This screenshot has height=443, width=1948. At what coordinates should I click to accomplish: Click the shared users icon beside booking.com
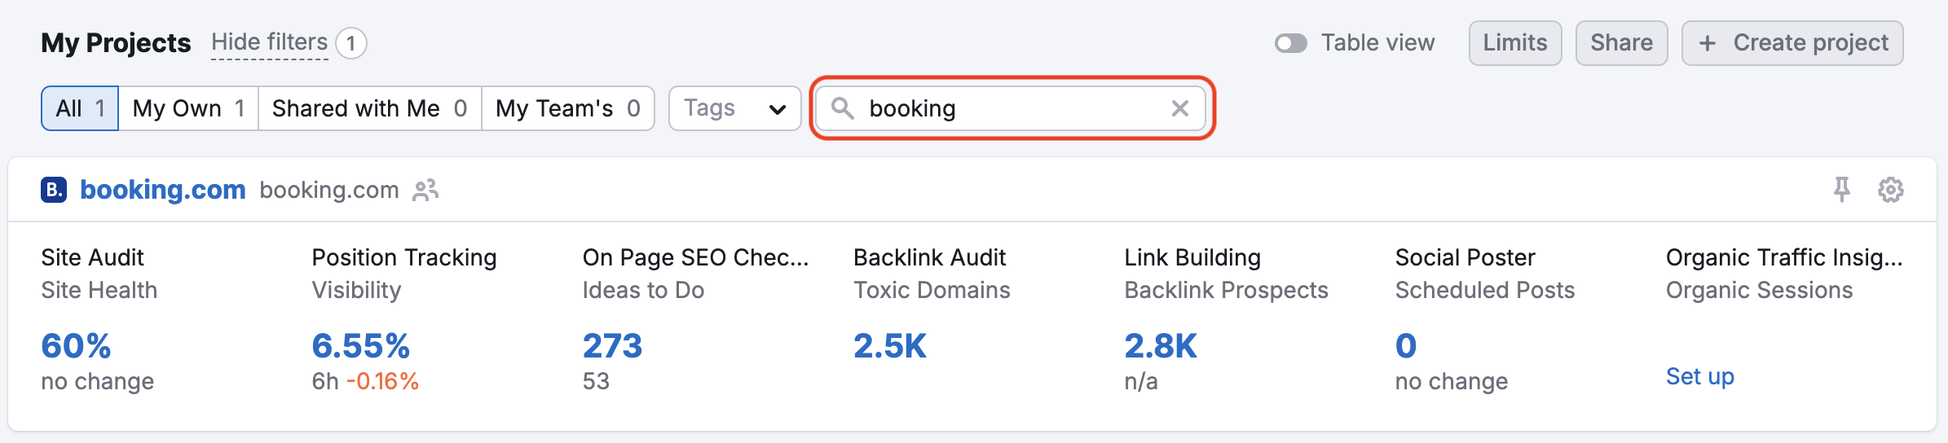[x=425, y=190]
